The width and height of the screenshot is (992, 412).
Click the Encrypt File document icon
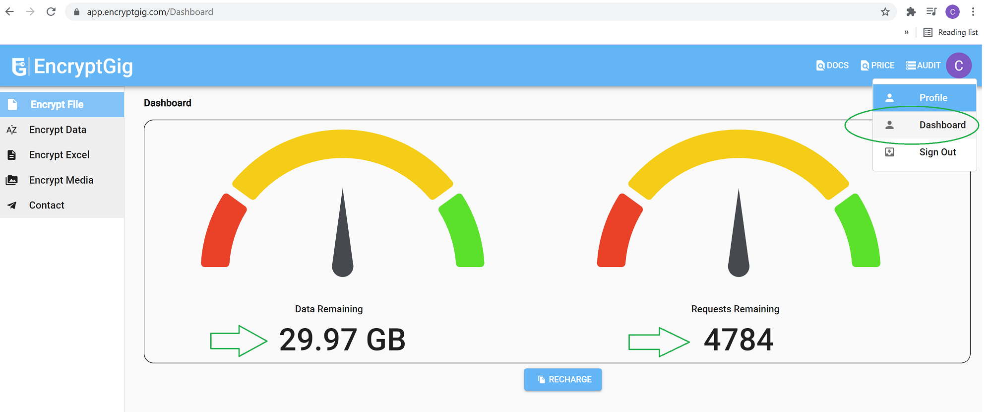(12, 104)
